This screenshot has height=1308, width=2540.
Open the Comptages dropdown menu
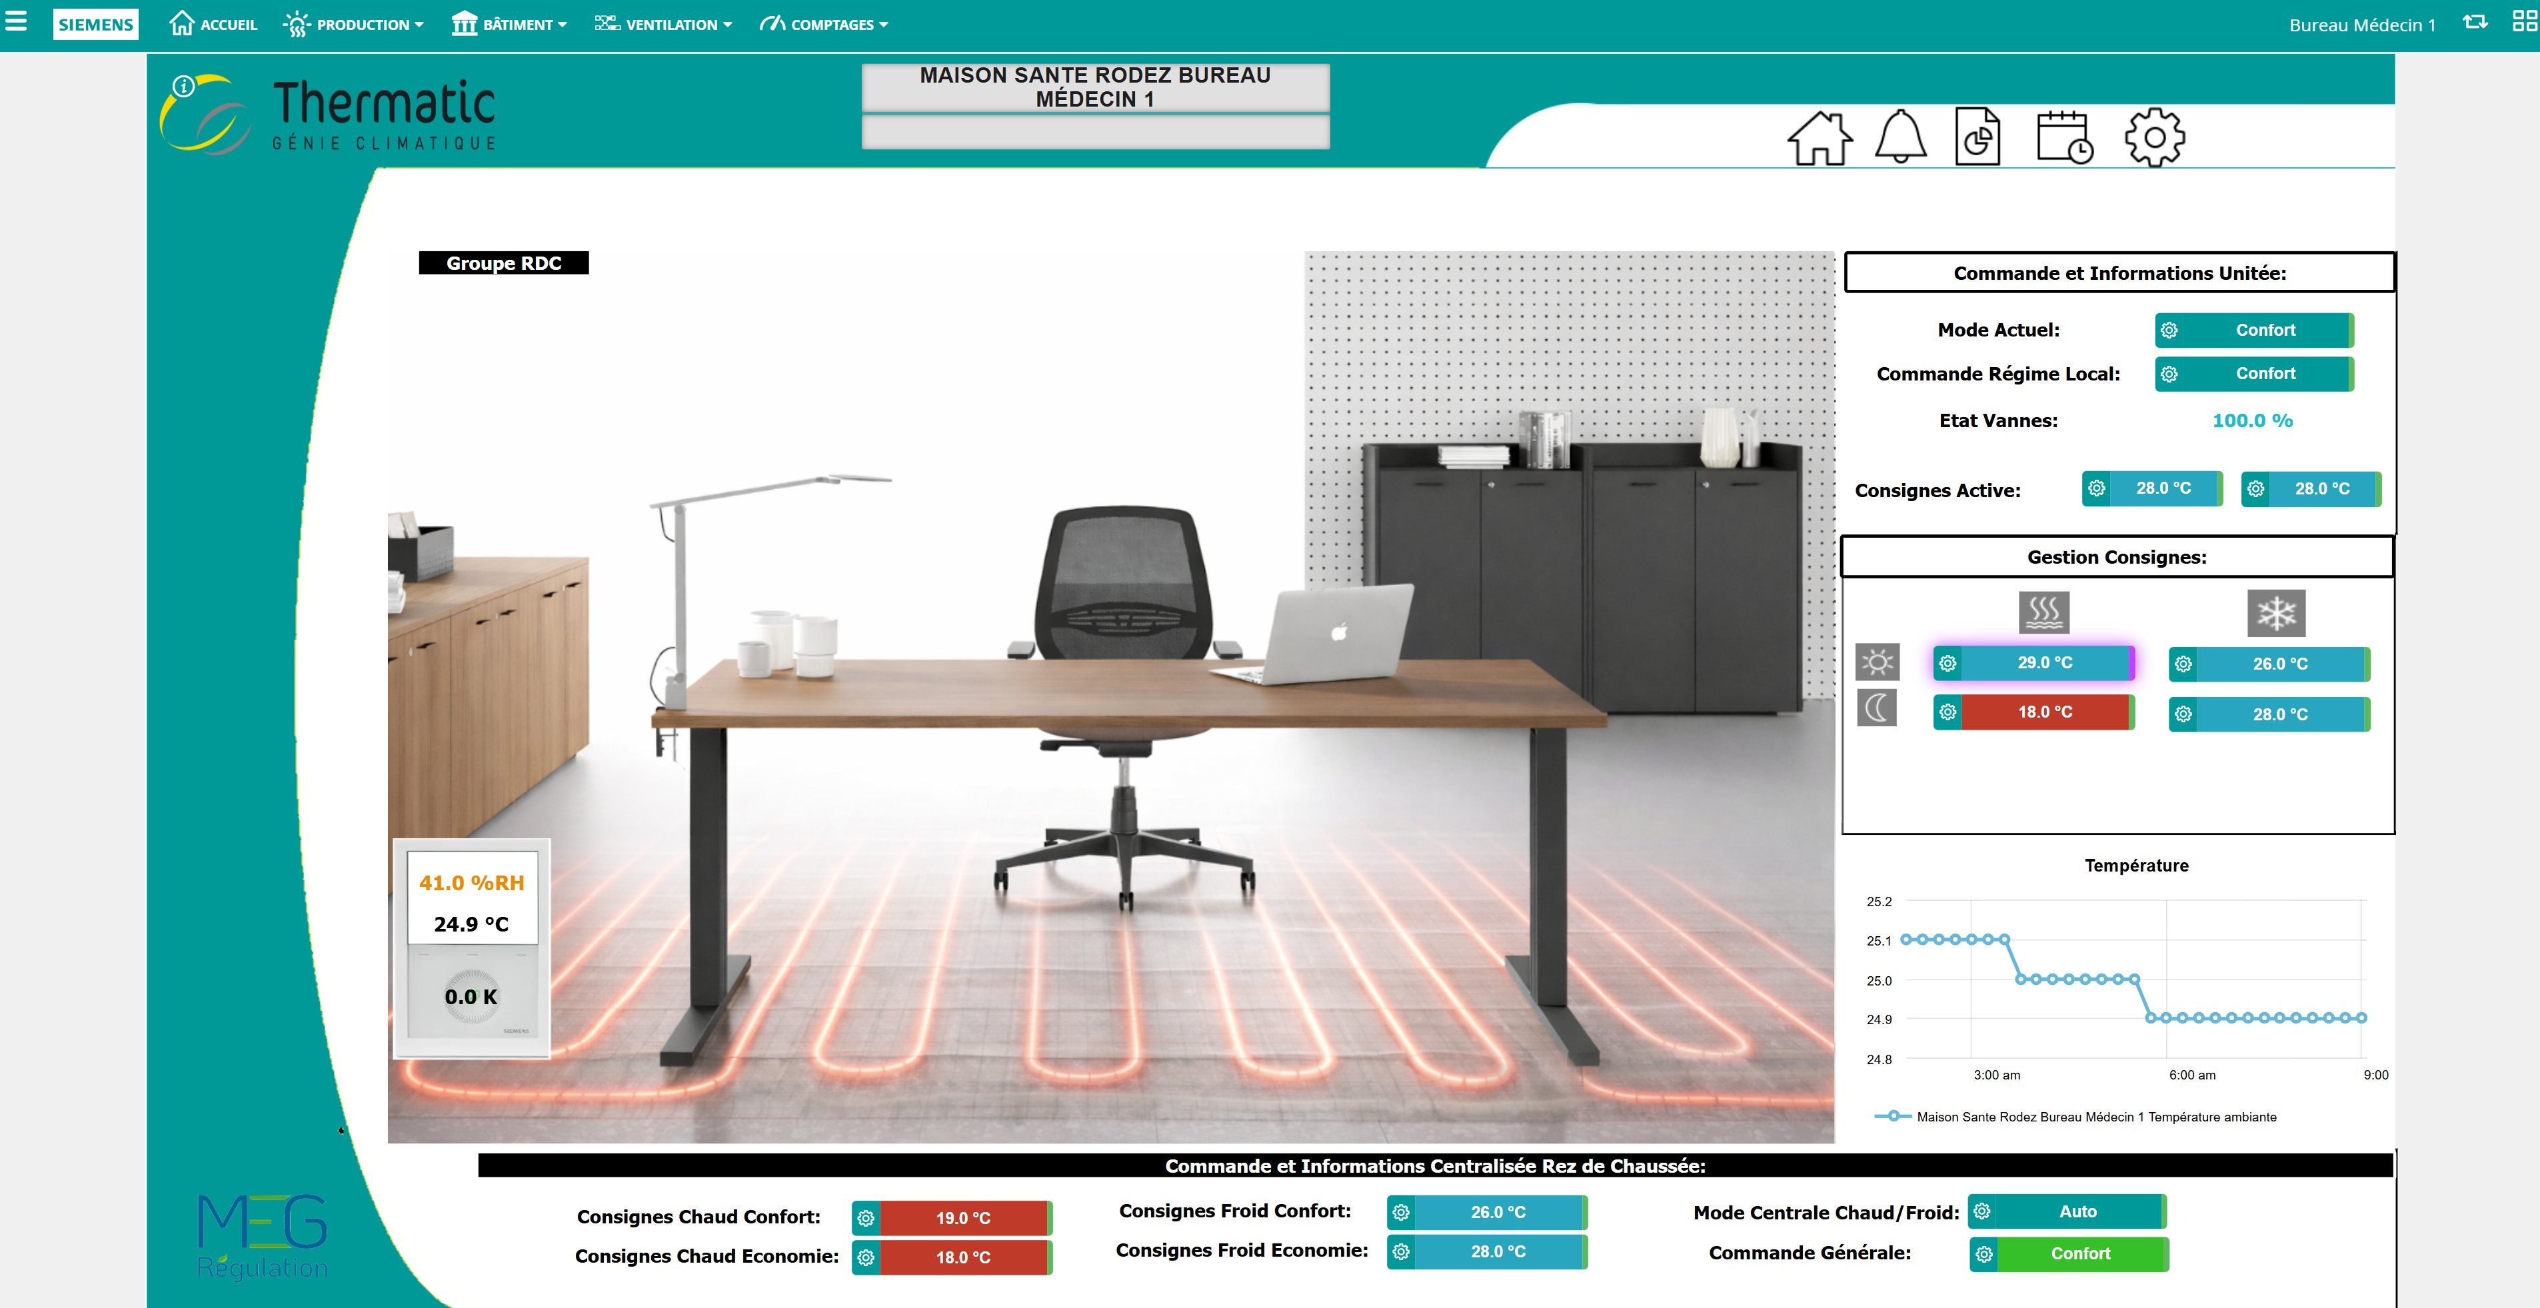pyautogui.click(x=823, y=25)
